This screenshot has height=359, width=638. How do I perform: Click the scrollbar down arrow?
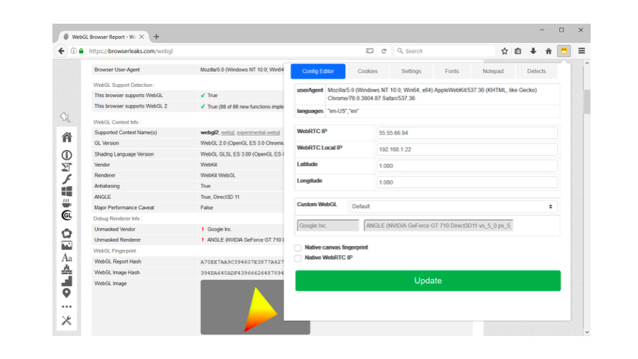point(587,332)
